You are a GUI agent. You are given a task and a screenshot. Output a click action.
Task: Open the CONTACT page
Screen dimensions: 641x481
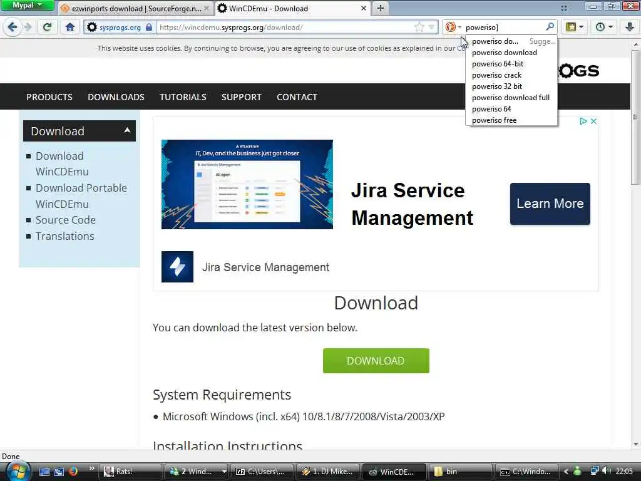297,97
